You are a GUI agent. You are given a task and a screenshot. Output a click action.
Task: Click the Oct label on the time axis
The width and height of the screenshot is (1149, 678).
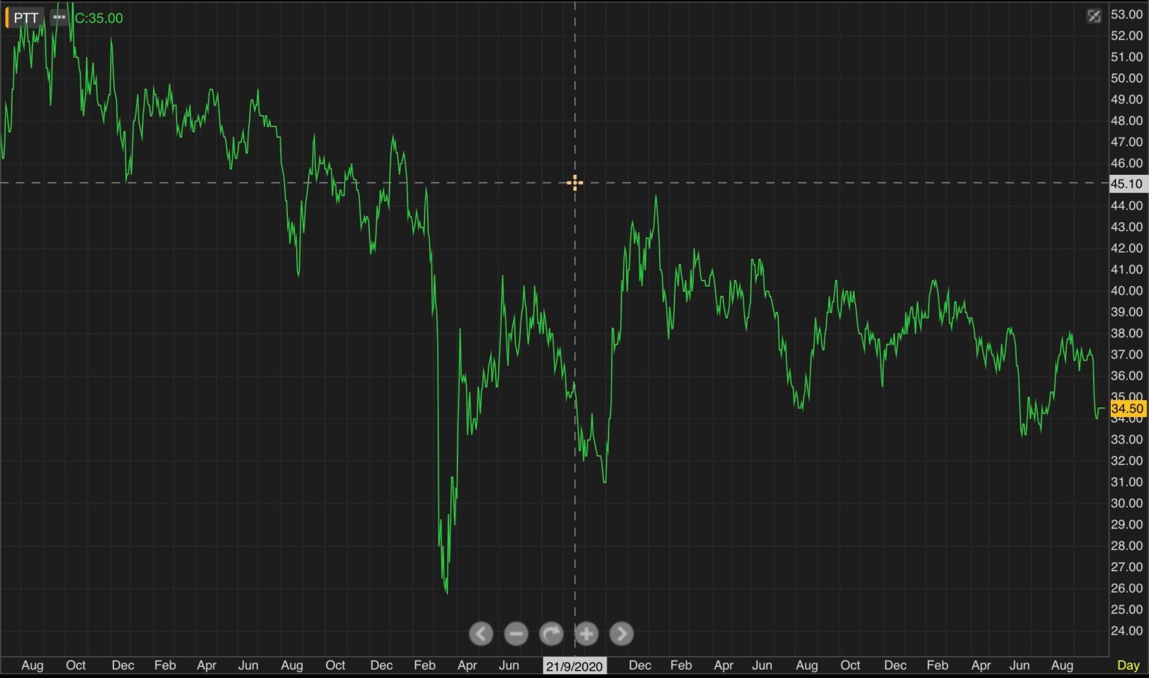[x=76, y=665]
